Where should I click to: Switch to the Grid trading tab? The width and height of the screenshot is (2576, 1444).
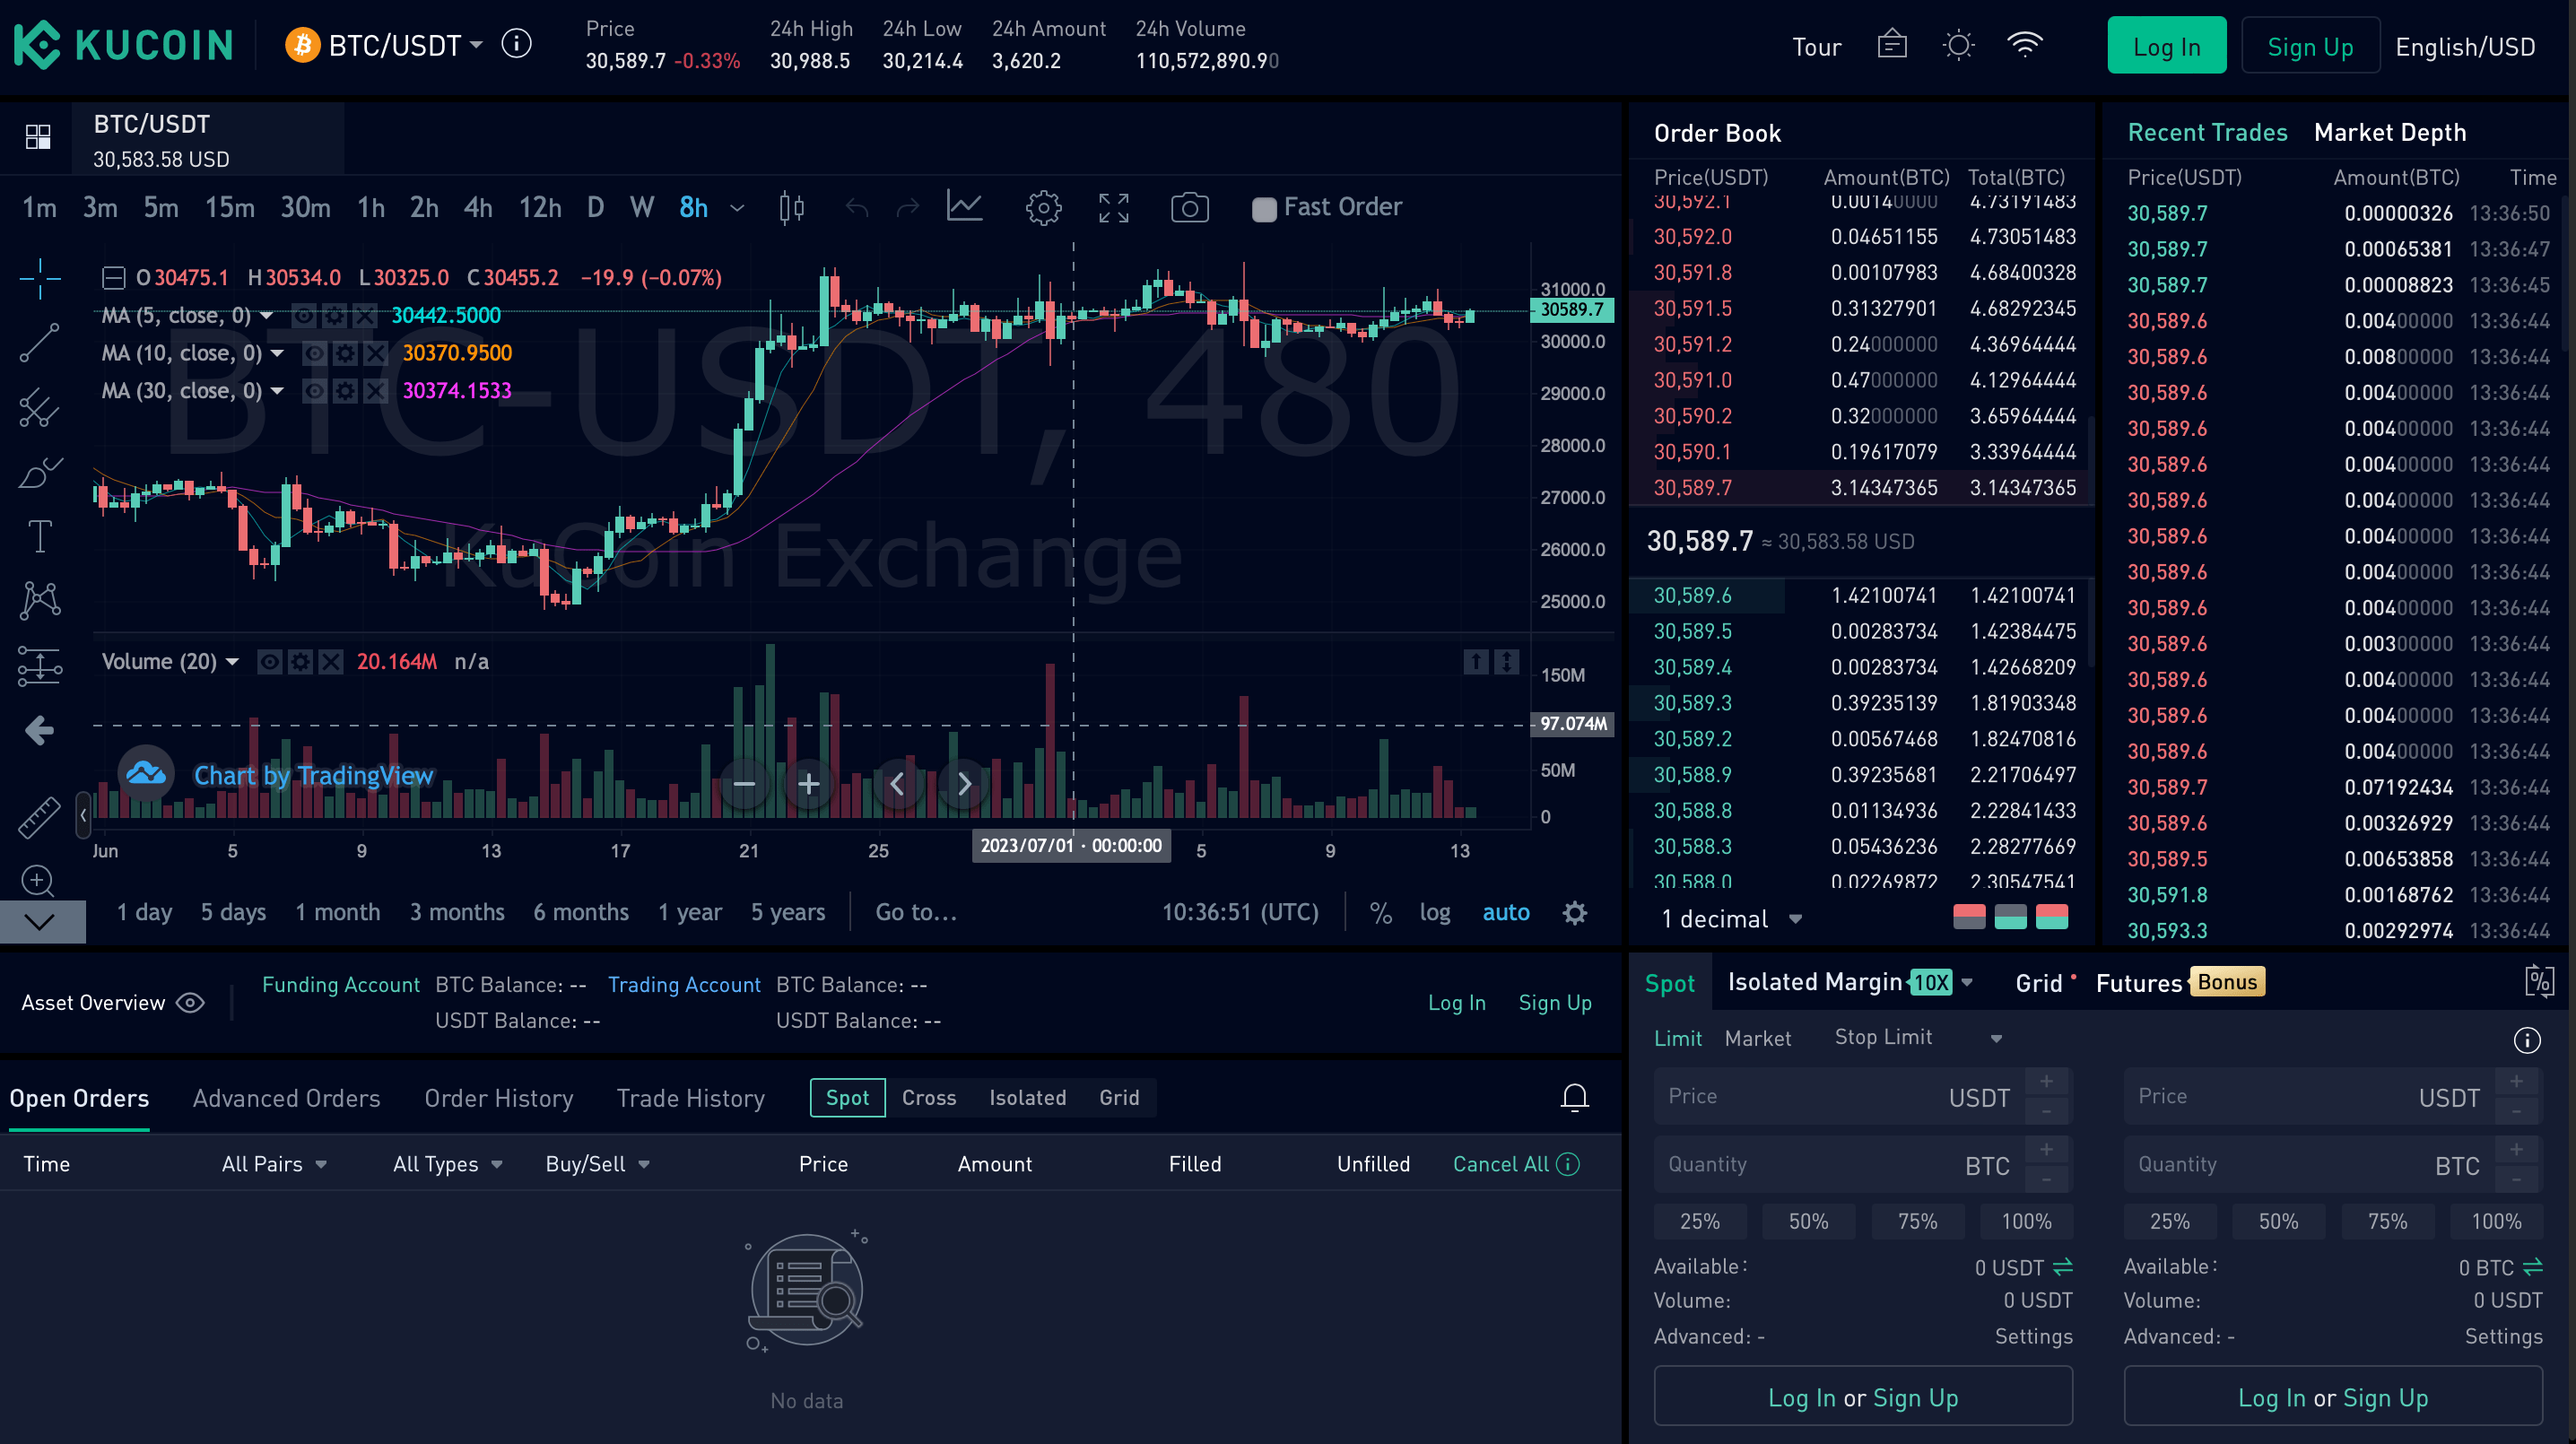[x=2038, y=983]
